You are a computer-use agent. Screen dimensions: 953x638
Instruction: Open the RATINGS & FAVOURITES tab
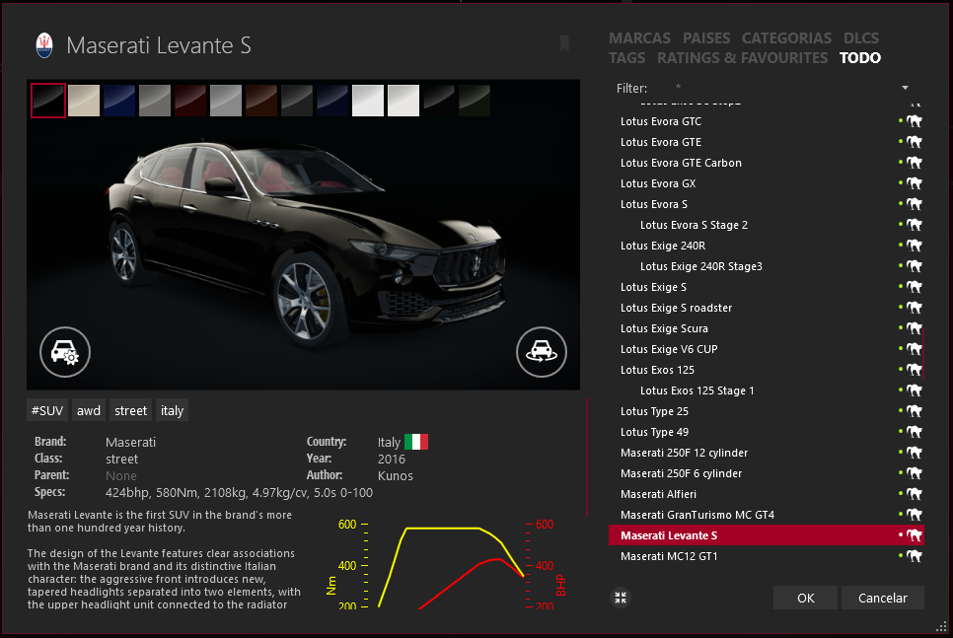[742, 58]
